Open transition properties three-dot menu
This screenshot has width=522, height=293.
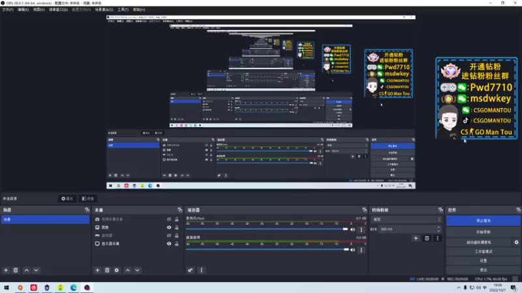click(437, 238)
